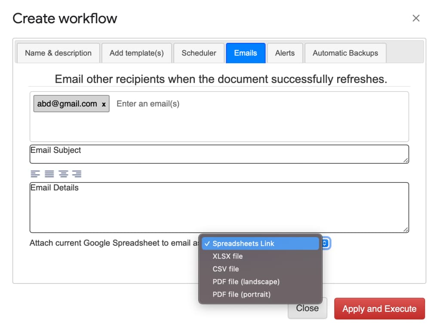Pick CSV file attachment format
This screenshot has height=335, width=440.
(225, 269)
